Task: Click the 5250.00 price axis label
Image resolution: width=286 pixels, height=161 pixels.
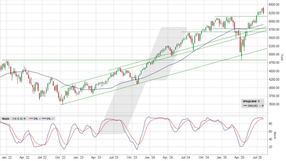Action: pos(274,46)
